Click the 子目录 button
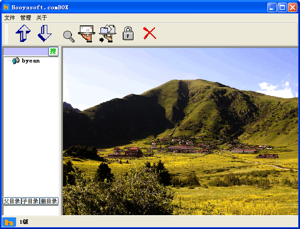The height and width of the screenshot is (229, 300). point(30,201)
